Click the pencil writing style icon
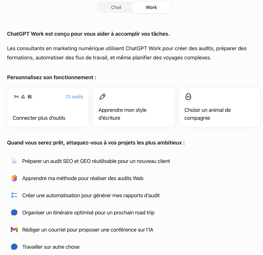 103,97
